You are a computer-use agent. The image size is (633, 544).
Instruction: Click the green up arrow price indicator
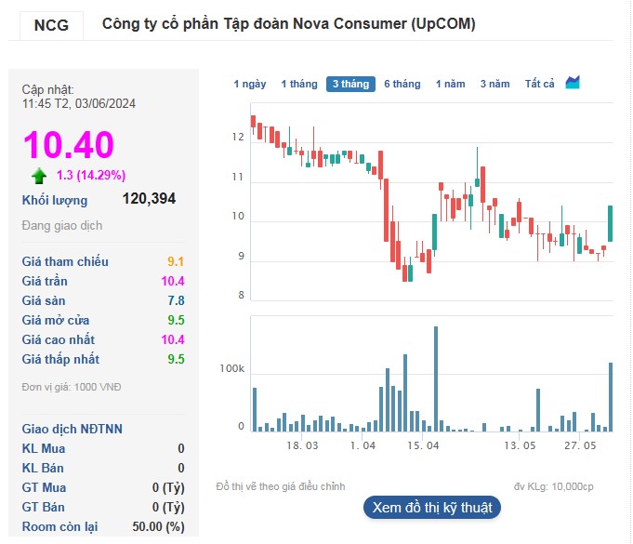pyautogui.click(x=39, y=175)
